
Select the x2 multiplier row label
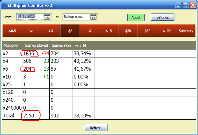[x=5, y=53]
